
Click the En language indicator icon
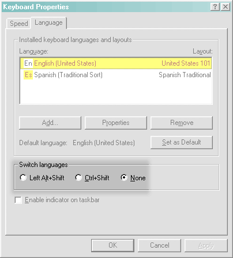point(28,63)
